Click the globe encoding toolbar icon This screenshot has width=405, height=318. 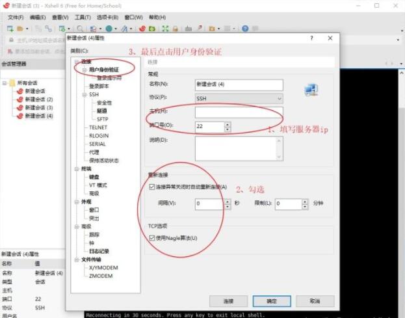(109, 29)
